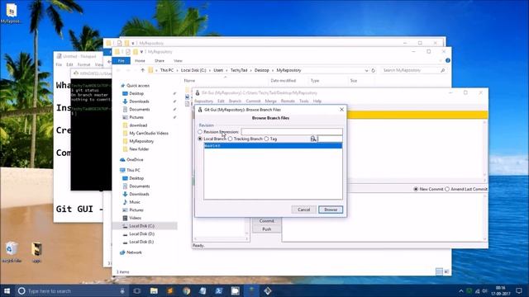Screen dimensions: 529x297
Task: Click the Explorer help icon
Action: click(x=447, y=60)
